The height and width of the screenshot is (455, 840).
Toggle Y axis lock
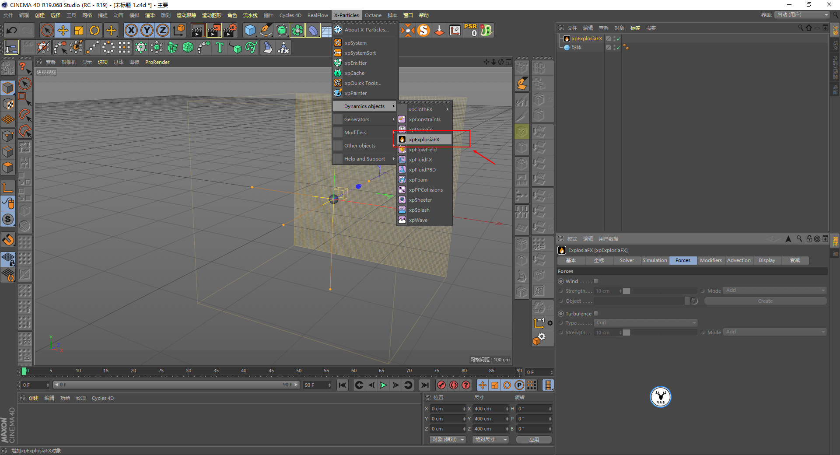[147, 30]
